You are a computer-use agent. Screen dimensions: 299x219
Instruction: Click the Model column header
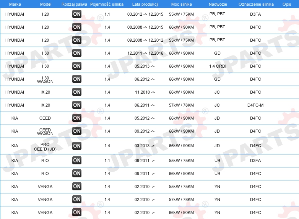click(x=45, y=4)
